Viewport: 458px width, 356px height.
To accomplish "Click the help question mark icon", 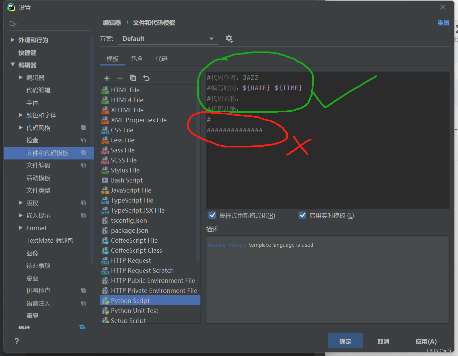I will pos(16,341).
